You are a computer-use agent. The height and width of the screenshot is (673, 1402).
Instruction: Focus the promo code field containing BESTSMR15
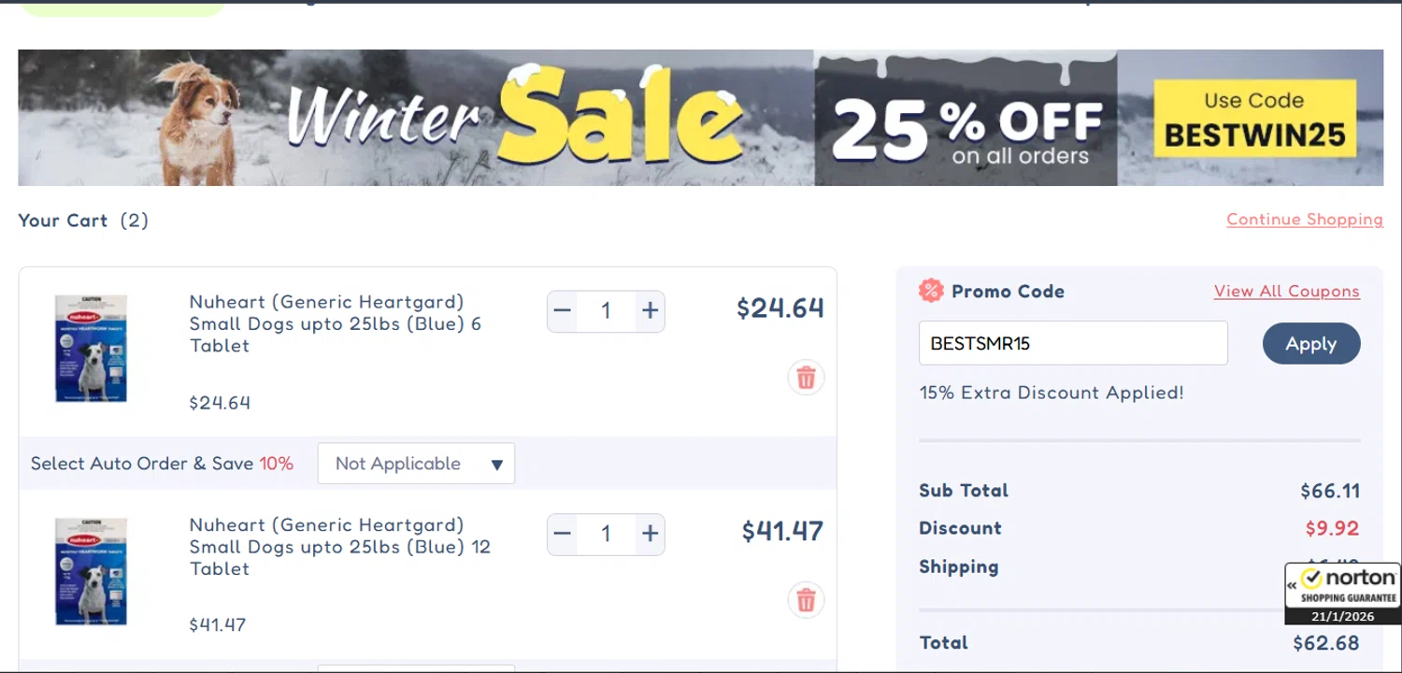coord(1073,343)
